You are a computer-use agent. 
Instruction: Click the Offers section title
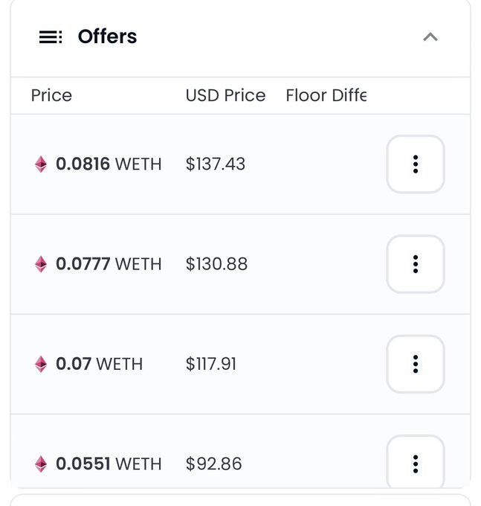tap(107, 36)
